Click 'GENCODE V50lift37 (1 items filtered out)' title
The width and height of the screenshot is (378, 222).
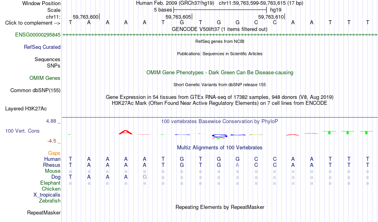click(220, 29)
